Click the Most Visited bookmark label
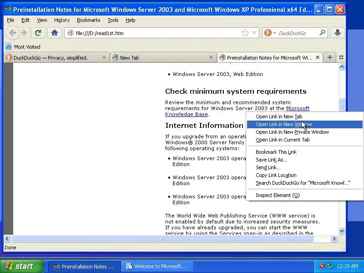 27,47
